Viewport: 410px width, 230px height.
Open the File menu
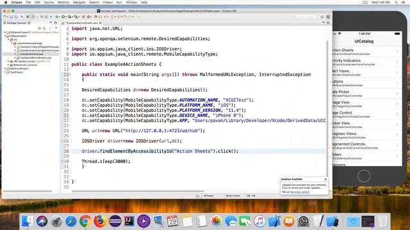pyautogui.click(x=28, y=3)
